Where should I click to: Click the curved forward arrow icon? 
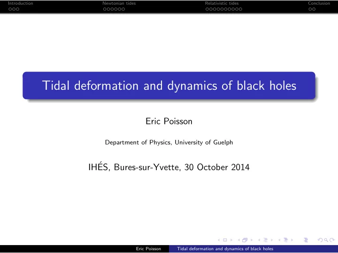click(332, 240)
